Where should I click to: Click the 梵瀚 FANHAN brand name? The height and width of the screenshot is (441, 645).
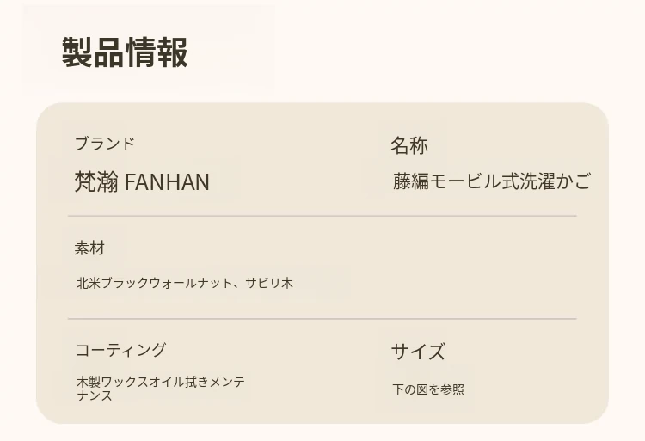(142, 181)
